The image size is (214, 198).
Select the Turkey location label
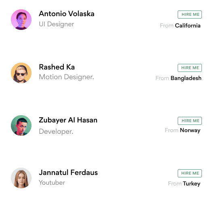(192, 184)
